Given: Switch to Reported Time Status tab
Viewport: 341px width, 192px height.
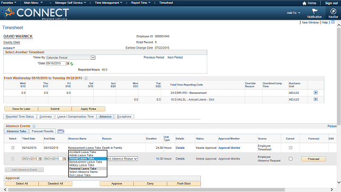Looking at the screenshot, I should pyautogui.click(x=20, y=117).
